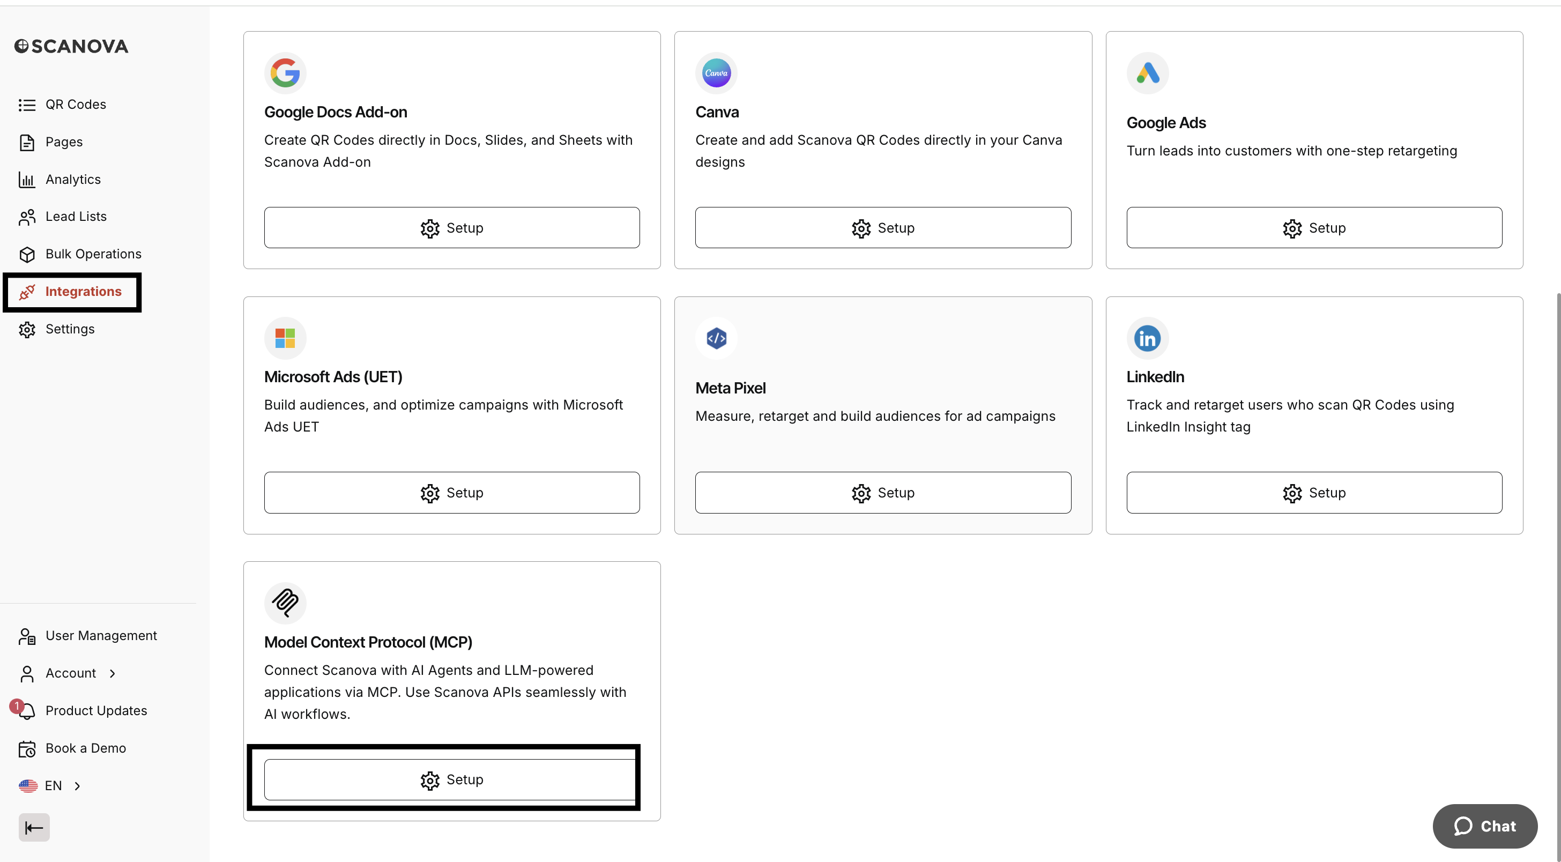The image size is (1561, 862).
Task: Click the Canva logo icon
Action: (716, 73)
